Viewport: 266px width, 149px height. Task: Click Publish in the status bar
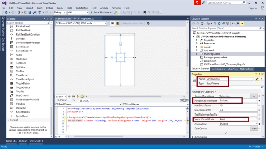pos(256,147)
